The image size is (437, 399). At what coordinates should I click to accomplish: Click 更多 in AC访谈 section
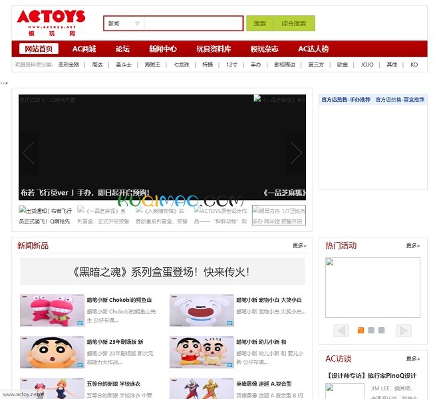[x=413, y=358]
